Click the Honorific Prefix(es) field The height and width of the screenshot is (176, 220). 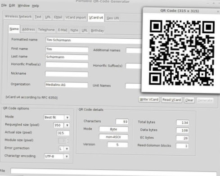coord(67,65)
